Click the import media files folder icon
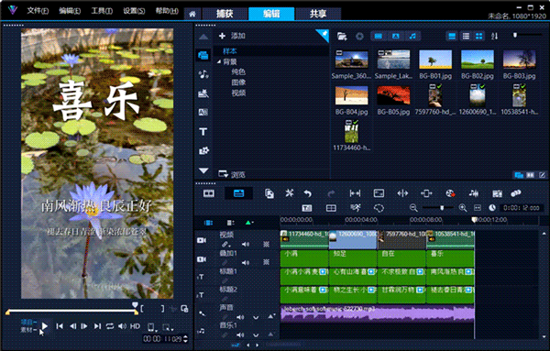The width and height of the screenshot is (550, 351). [342, 36]
